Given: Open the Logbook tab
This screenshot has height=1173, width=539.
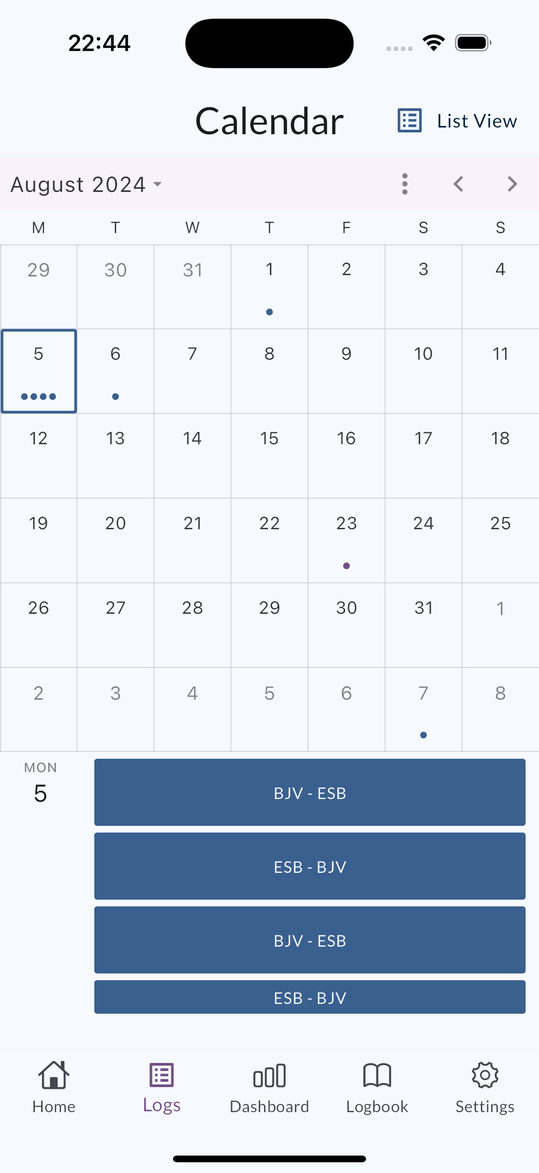Looking at the screenshot, I should tap(377, 1087).
